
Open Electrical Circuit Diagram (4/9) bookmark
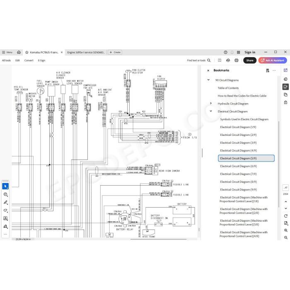238,150
